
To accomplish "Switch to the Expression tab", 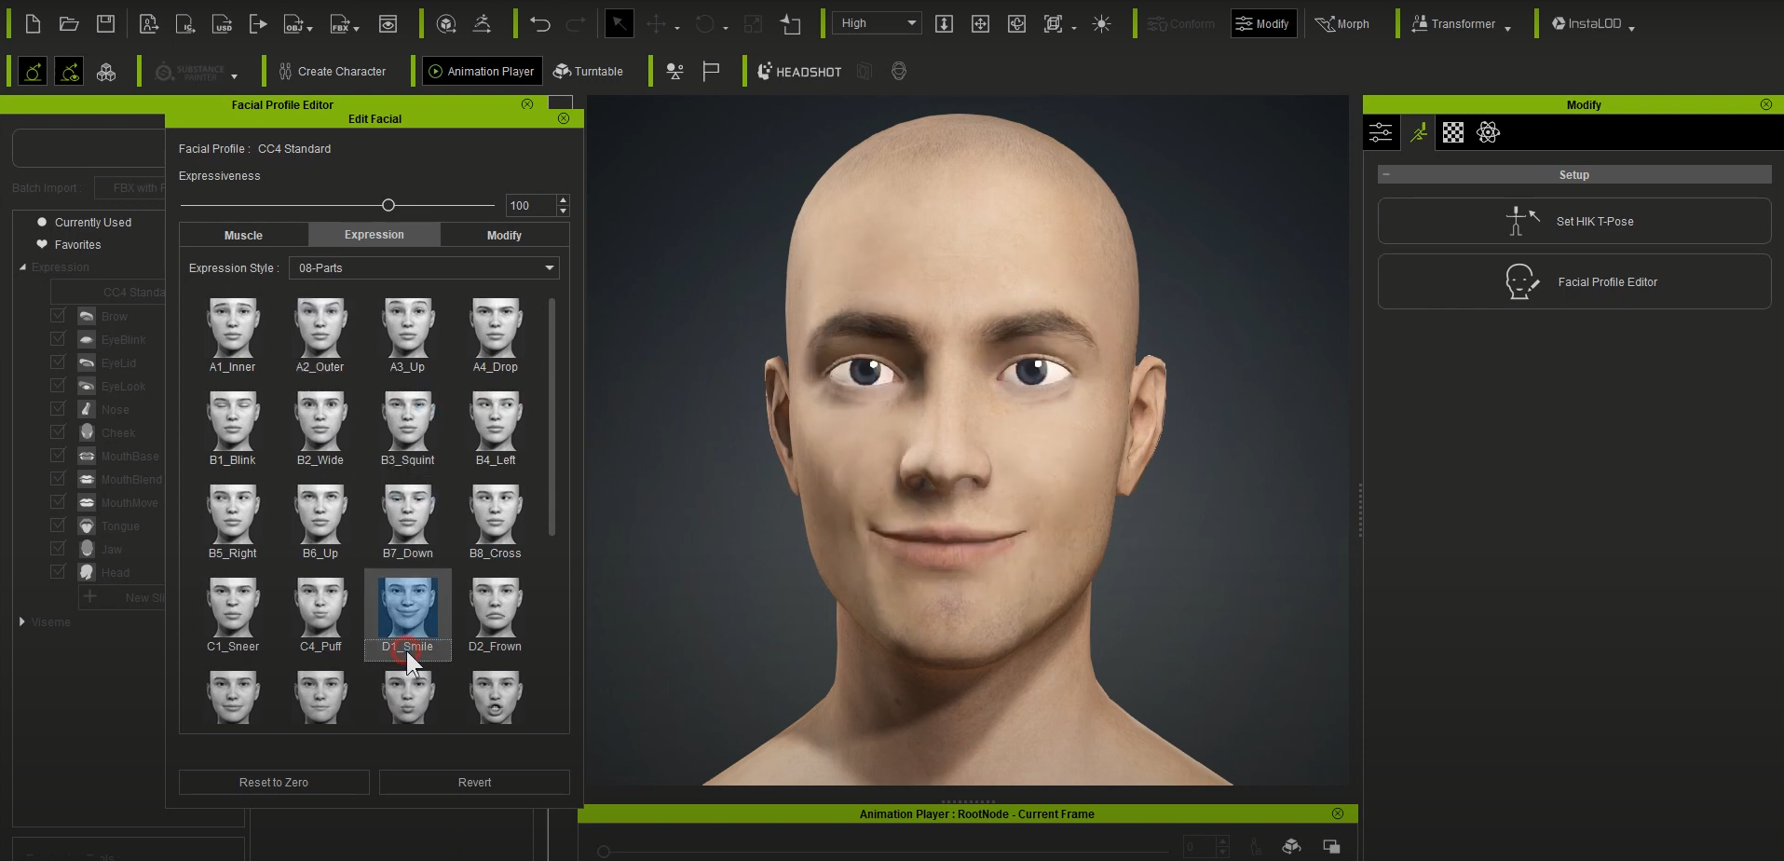I will tap(375, 235).
